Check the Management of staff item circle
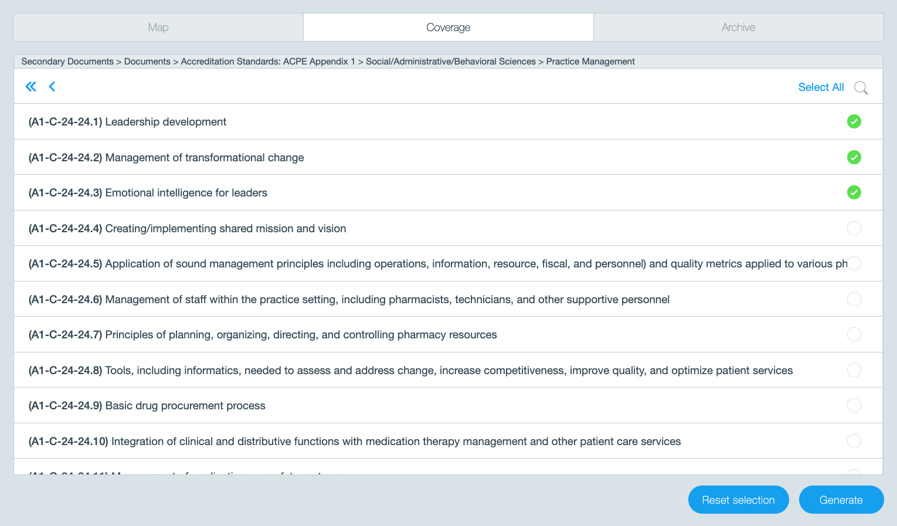897x526 pixels. pos(854,299)
